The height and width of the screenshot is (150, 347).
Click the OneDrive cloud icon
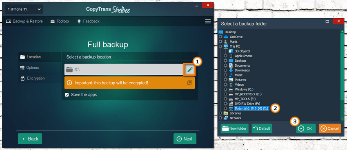(226, 37)
